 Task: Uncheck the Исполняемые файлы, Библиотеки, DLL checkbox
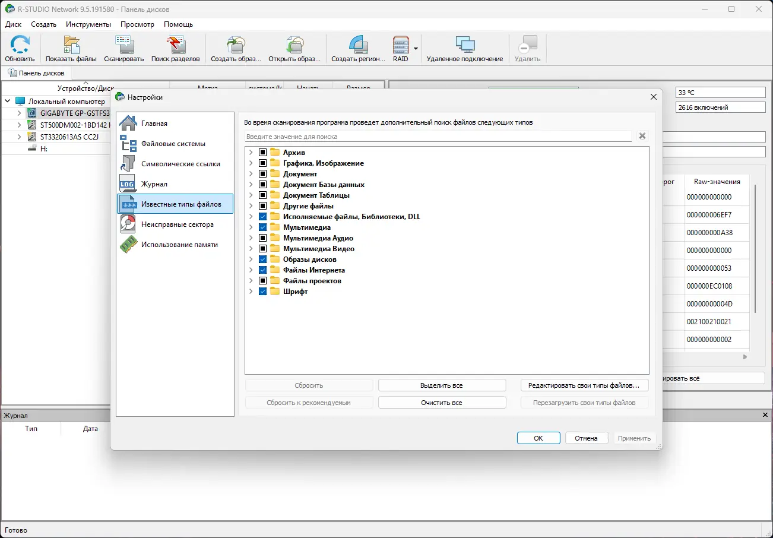click(x=262, y=216)
